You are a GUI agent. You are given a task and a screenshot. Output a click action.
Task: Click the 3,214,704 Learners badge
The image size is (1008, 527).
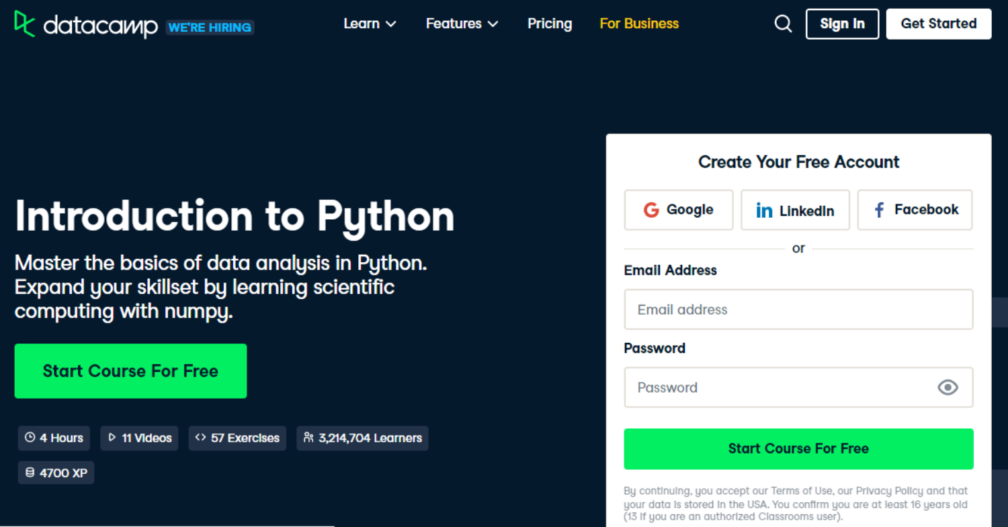(362, 438)
